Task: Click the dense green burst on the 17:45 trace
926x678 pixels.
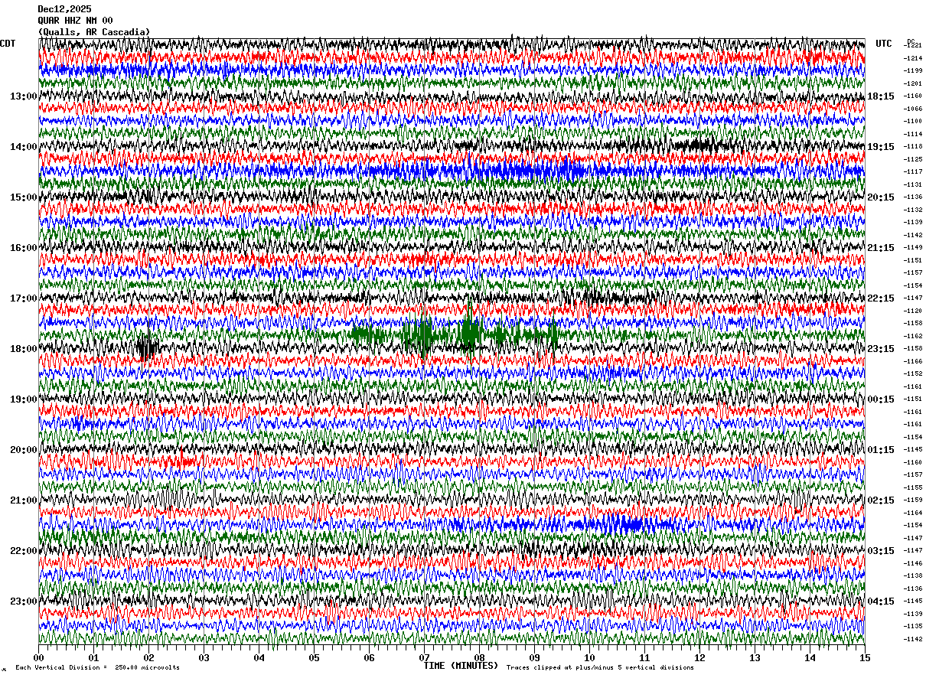Action: click(x=453, y=335)
